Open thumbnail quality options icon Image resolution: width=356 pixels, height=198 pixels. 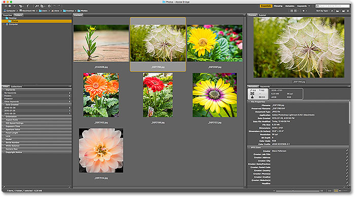click(x=296, y=11)
